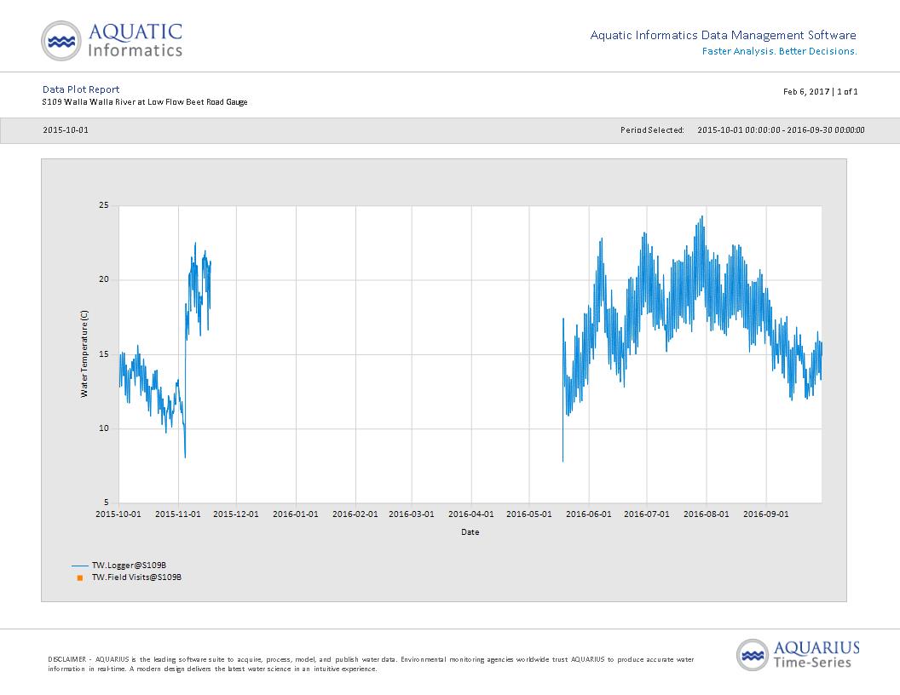Screen dimensions: 900x695
Task: Click the AQUARIUS Time-Series wave logo icon
Action: 753,655
